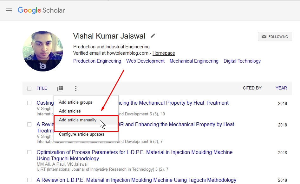Select all articles with the header checkbox
The height and width of the screenshot is (184, 300).
[29, 89]
